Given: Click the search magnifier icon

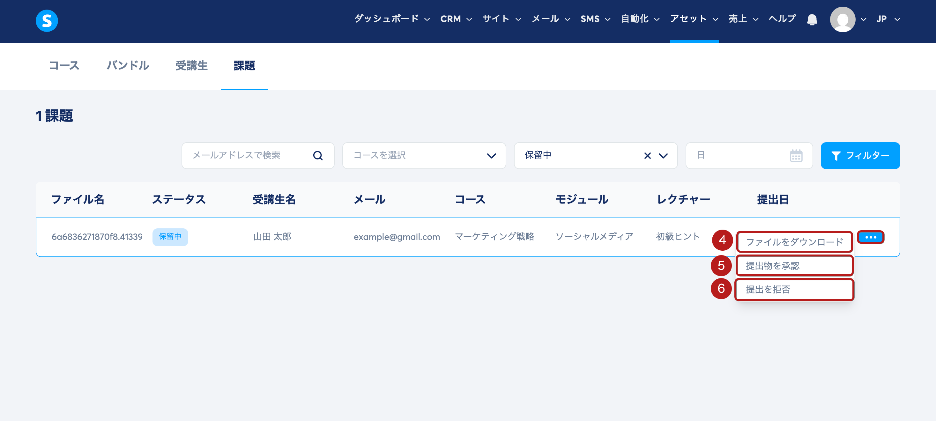Looking at the screenshot, I should (317, 155).
